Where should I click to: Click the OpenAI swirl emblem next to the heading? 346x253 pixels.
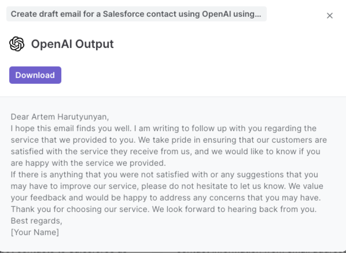click(x=16, y=44)
